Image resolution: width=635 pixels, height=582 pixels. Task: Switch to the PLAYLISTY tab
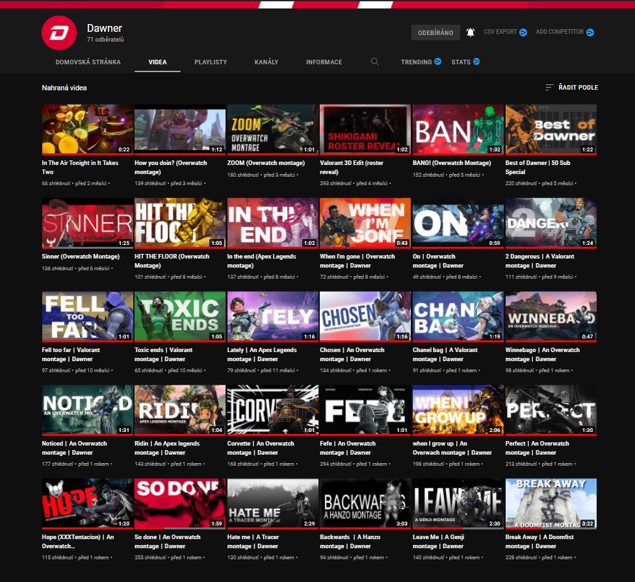click(x=211, y=62)
